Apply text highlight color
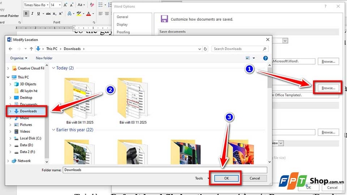The height and width of the screenshot is (195, 347). [x=79, y=14]
